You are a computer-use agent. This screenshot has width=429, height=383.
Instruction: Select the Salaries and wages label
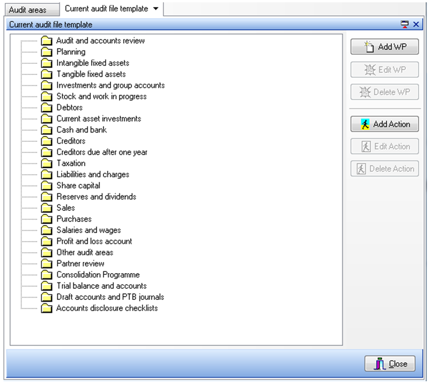[88, 230]
